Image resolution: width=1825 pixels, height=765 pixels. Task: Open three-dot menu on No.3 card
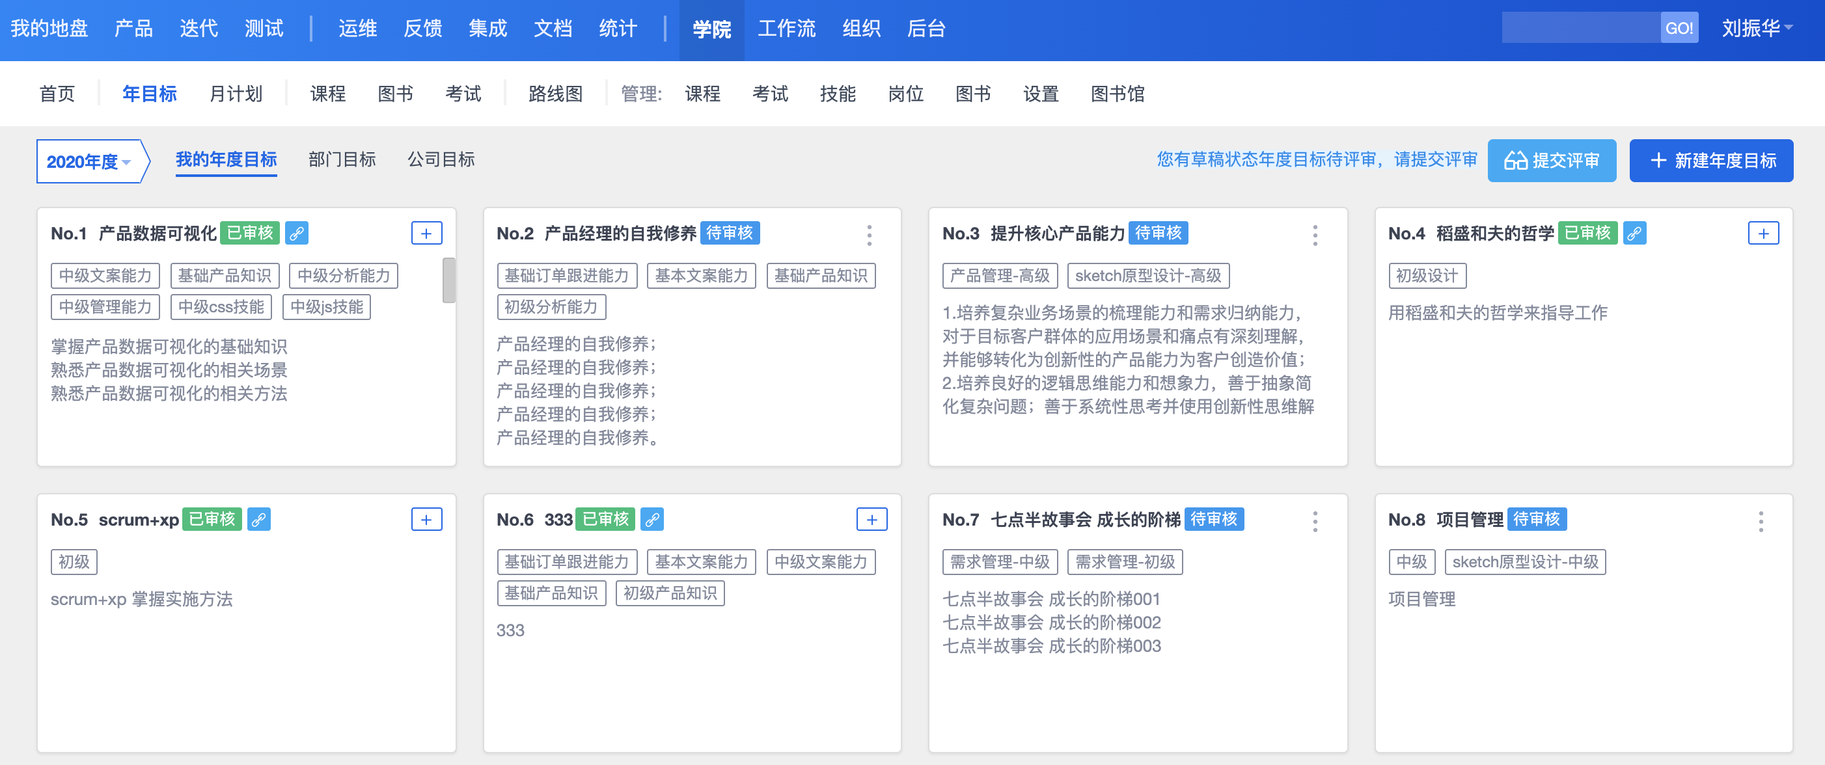point(1315,235)
